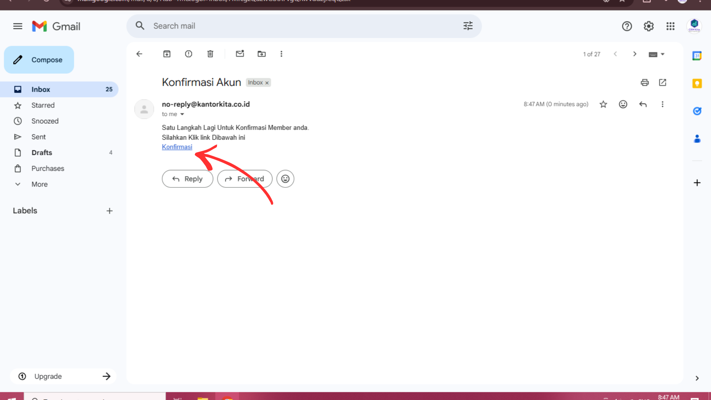The height and width of the screenshot is (400, 711).
Task: Go to the Sent folder
Action: 39,137
